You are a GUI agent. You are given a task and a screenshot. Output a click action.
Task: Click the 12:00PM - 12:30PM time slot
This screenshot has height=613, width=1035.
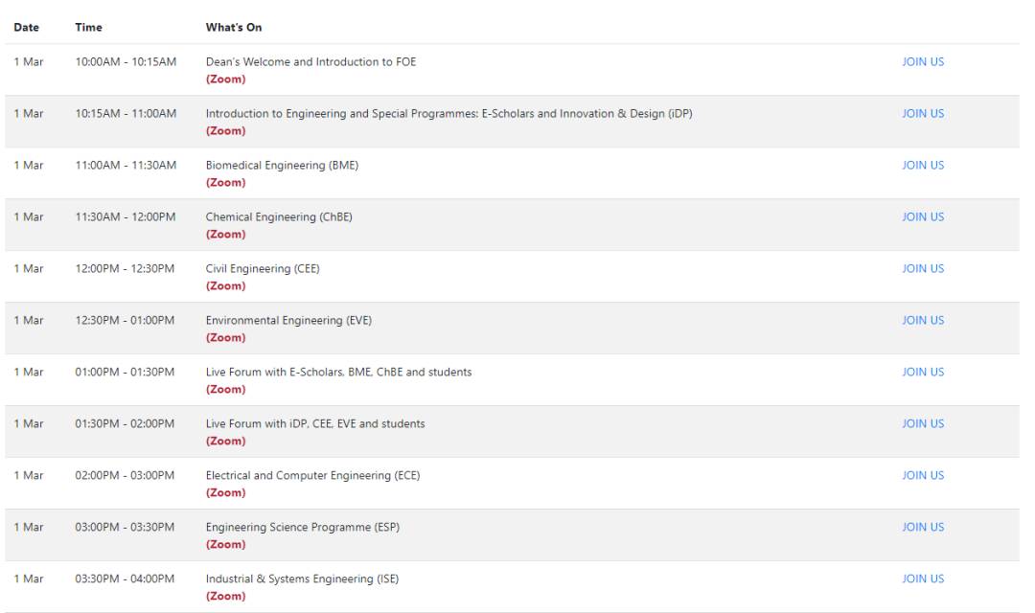tap(125, 269)
